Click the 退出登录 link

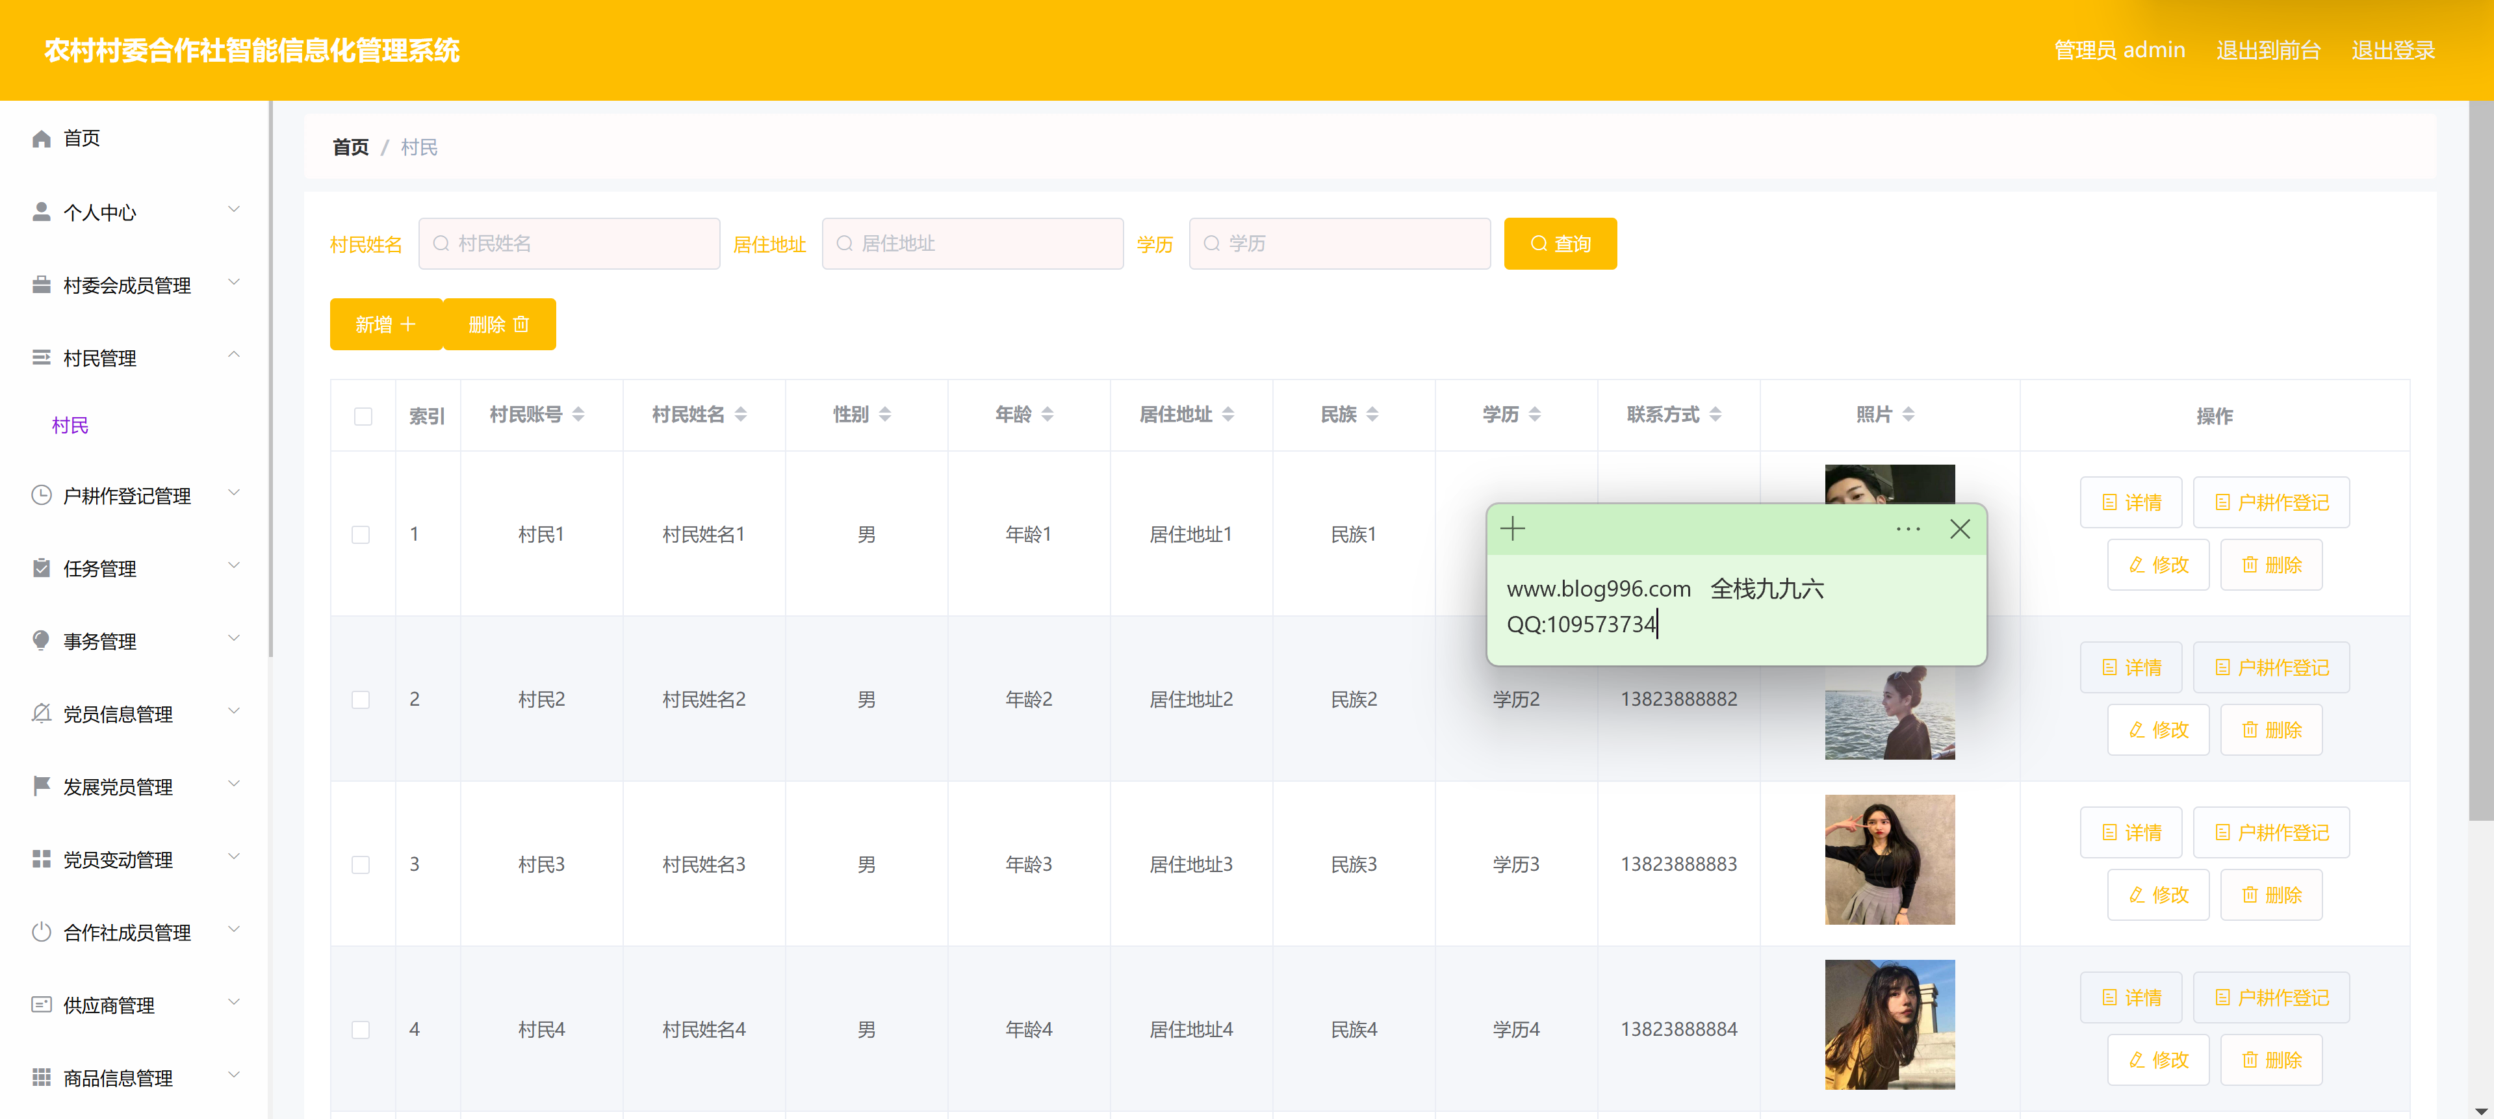click(2393, 50)
